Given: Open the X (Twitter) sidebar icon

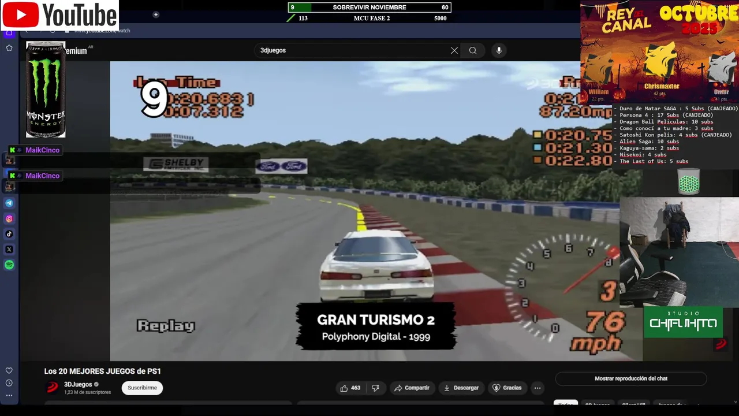Looking at the screenshot, I should 9,250.
